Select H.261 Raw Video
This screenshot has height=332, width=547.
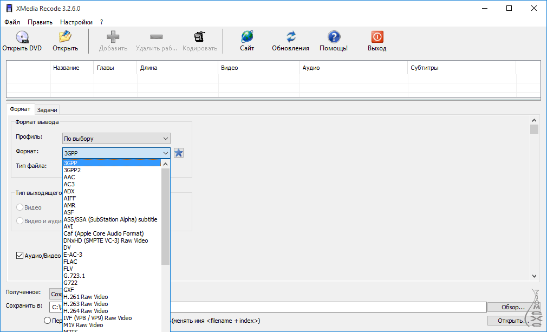[x=112, y=297]
